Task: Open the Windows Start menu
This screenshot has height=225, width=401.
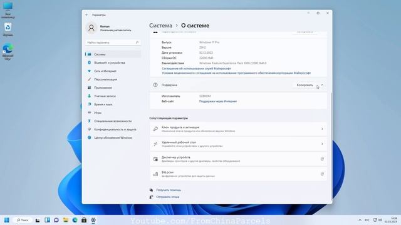Action: click(7, 220)
